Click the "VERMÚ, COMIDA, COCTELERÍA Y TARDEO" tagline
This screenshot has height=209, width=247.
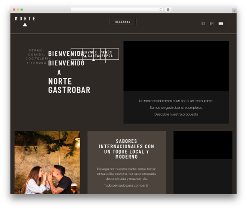point(38,56)
